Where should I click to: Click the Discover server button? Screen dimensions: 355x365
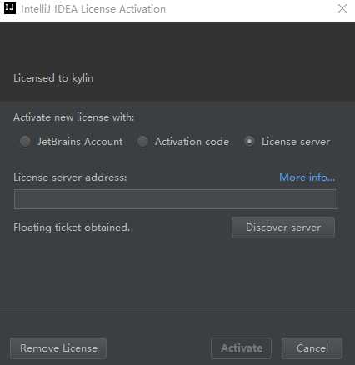point(283,227)
